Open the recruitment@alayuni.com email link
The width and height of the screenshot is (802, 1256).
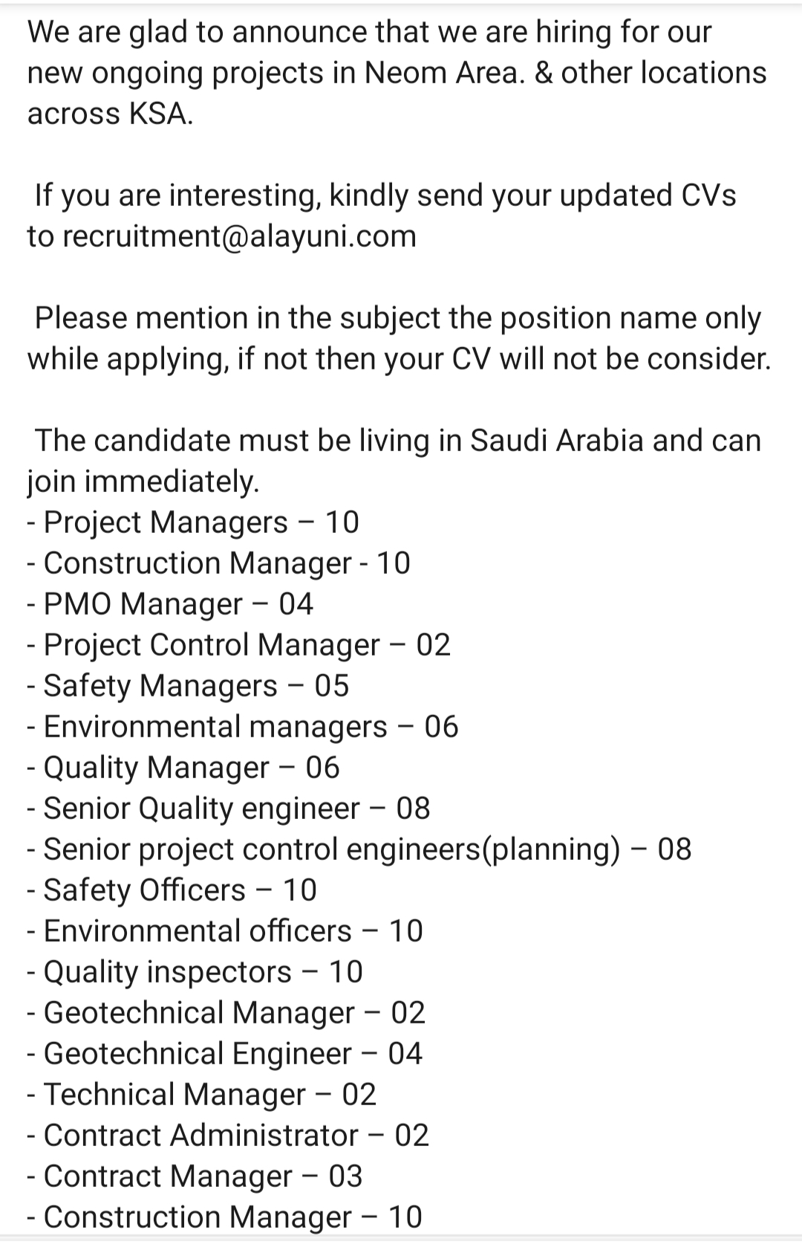tap(239, 236)
